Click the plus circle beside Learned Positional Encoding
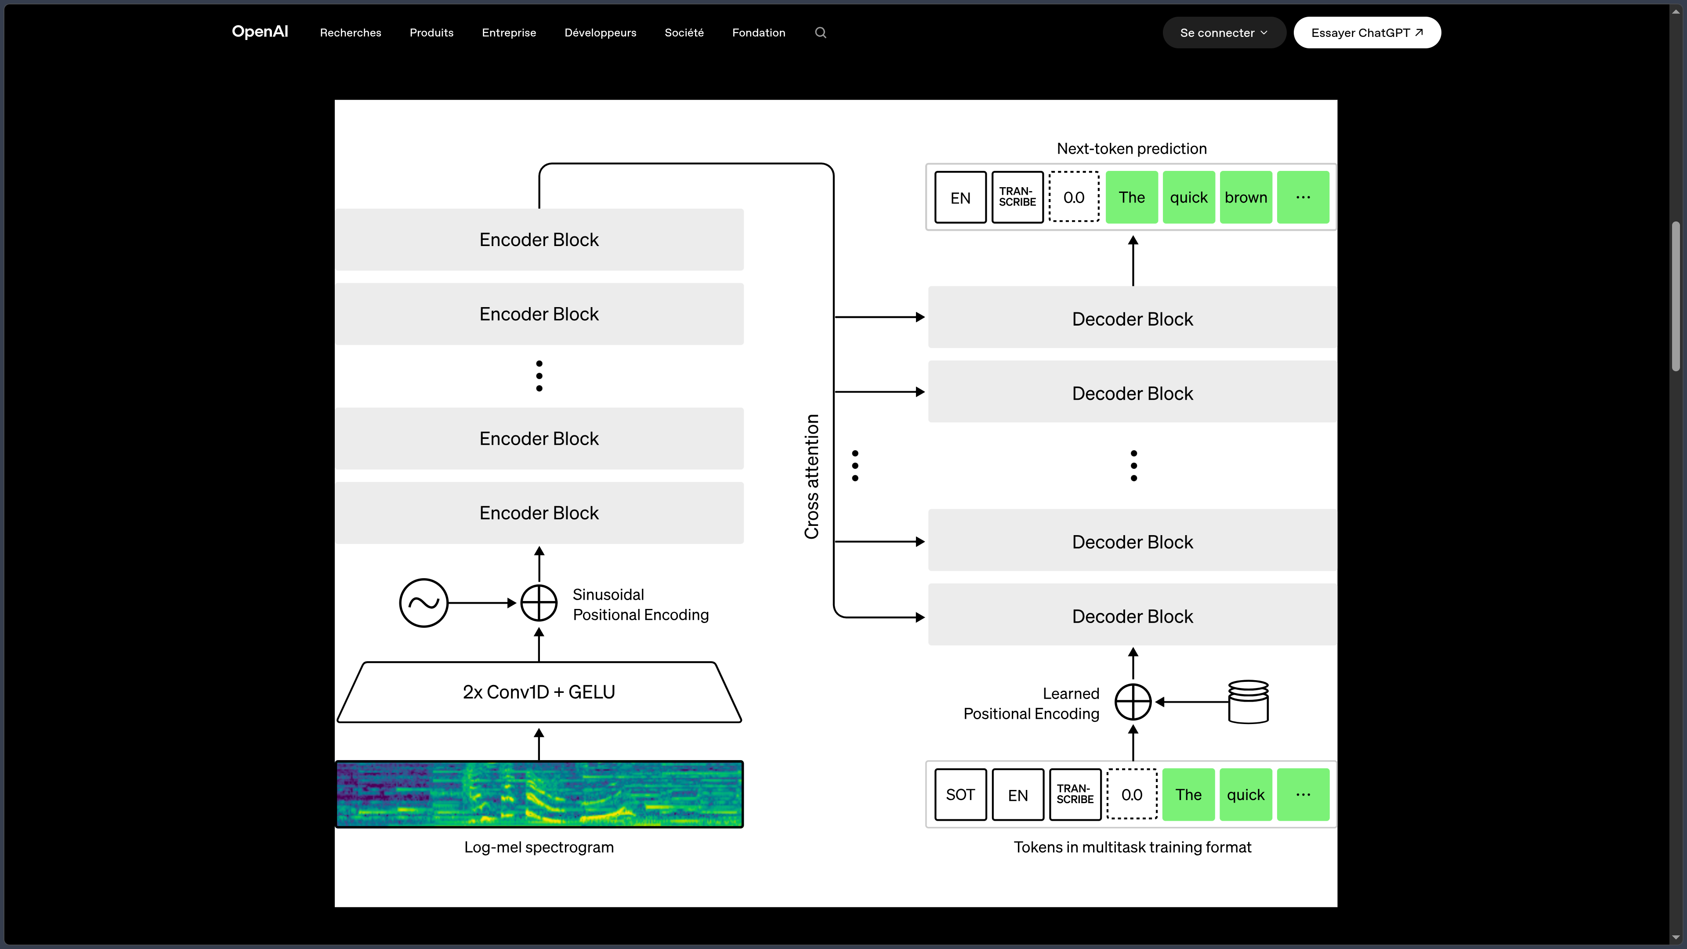 [1133, 702]
